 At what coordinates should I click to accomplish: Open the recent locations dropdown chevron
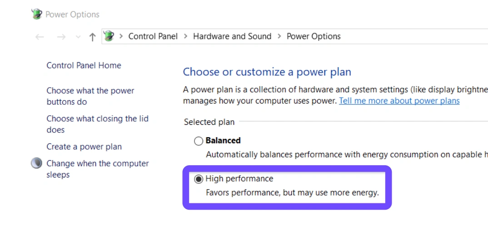[x=78, y=37]
